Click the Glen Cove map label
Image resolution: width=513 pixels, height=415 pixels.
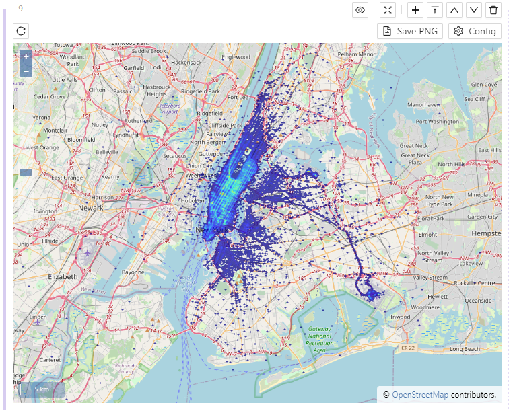(x=484, y=85)
